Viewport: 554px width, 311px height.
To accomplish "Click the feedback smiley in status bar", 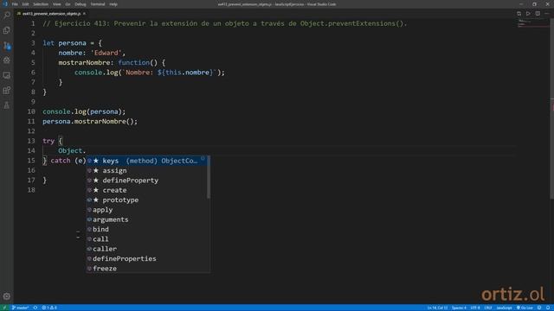I will (x=539, y=308).
